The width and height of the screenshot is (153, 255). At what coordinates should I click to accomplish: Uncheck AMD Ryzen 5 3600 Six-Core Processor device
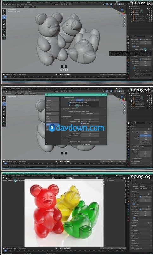coord(70,105)
